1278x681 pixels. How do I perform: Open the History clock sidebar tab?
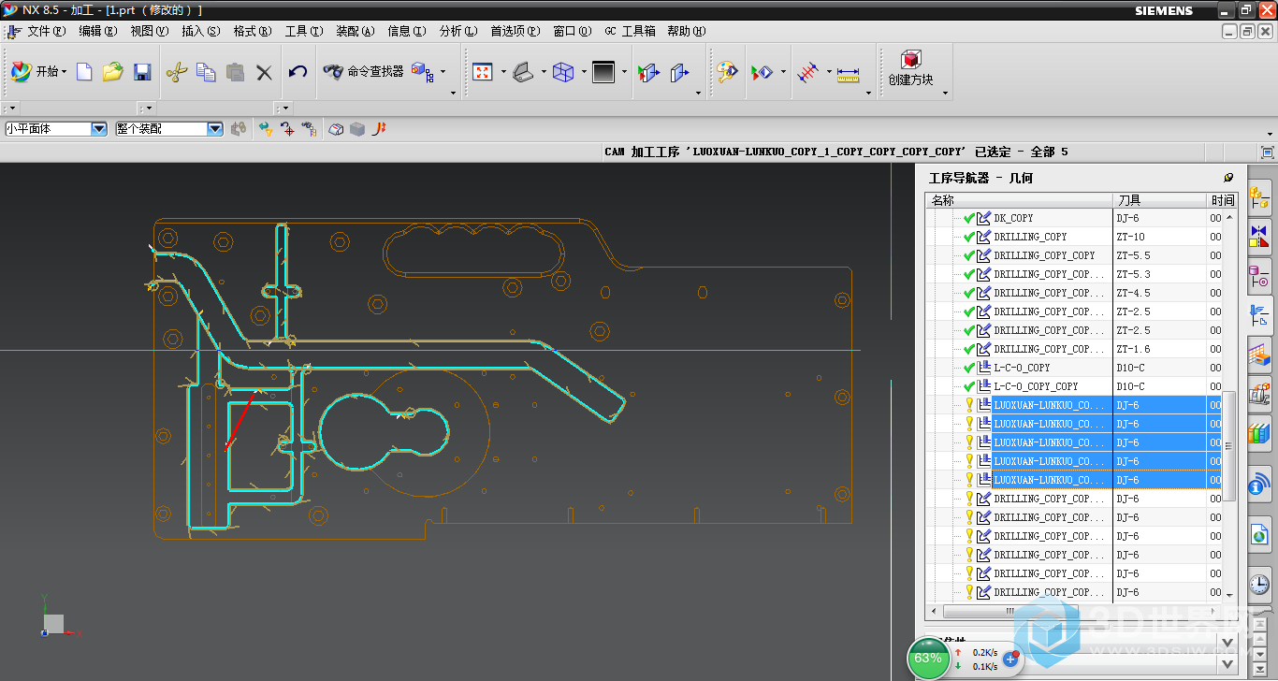coord(1259,585)
